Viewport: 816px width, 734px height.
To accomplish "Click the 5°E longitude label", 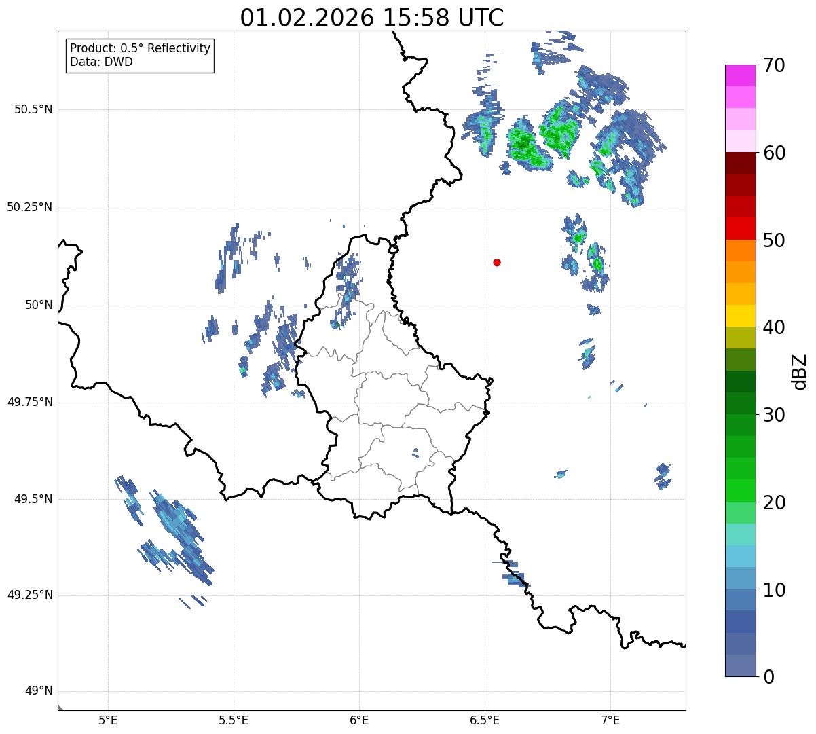I will [x=108, y=720].
